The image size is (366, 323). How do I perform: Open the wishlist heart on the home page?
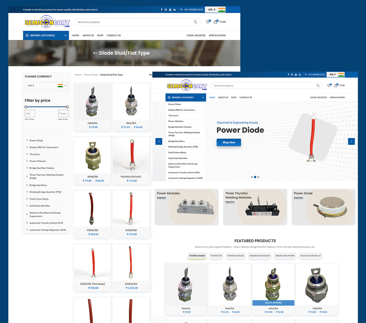329,85
